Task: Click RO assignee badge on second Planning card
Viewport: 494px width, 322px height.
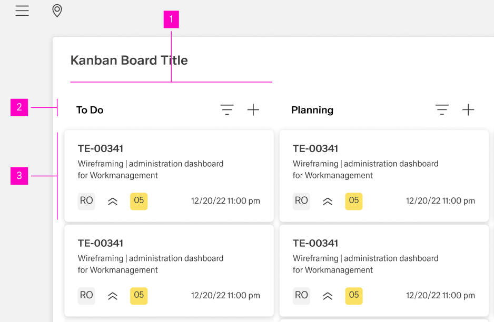Action: [x=301, y=296]
